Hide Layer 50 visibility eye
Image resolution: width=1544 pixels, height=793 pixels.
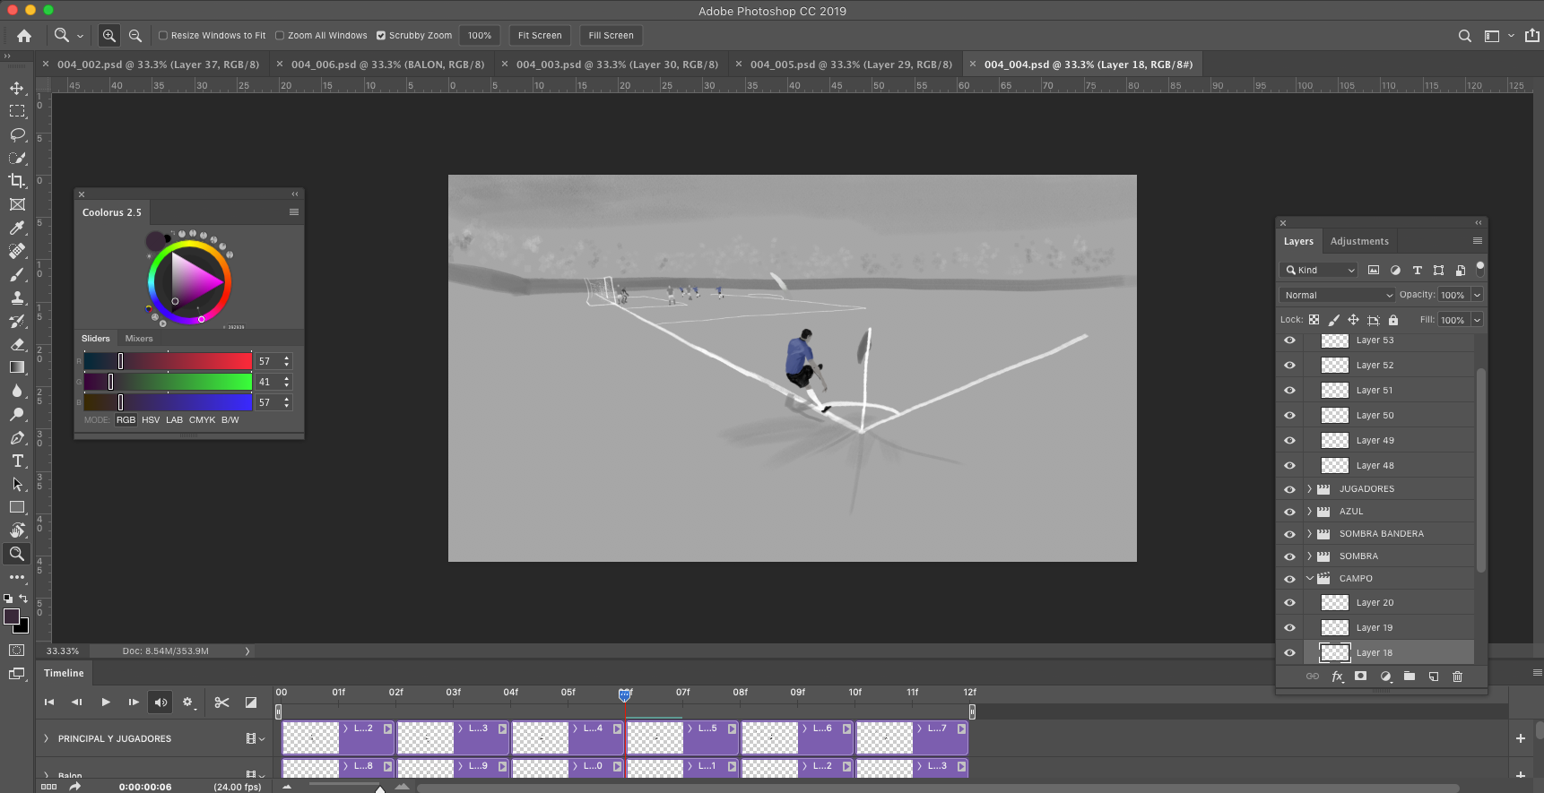click(x=1289, y=416)
